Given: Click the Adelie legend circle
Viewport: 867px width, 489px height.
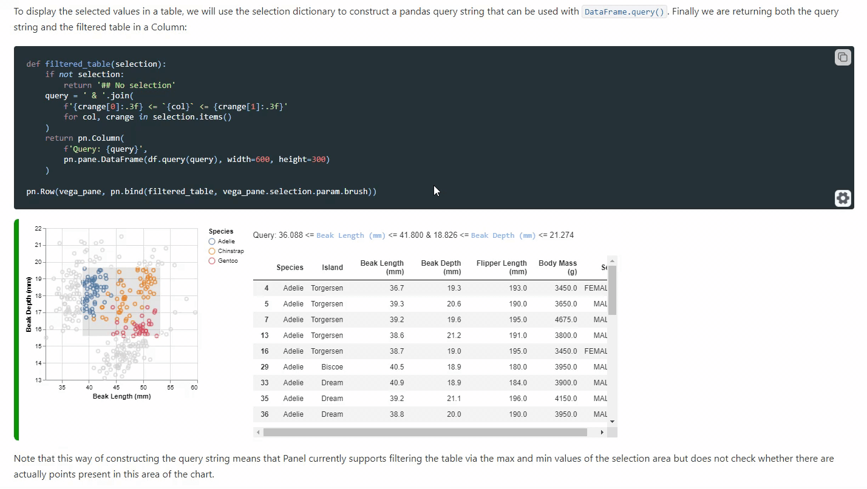Looking at the screenshot, I should 212,241.
